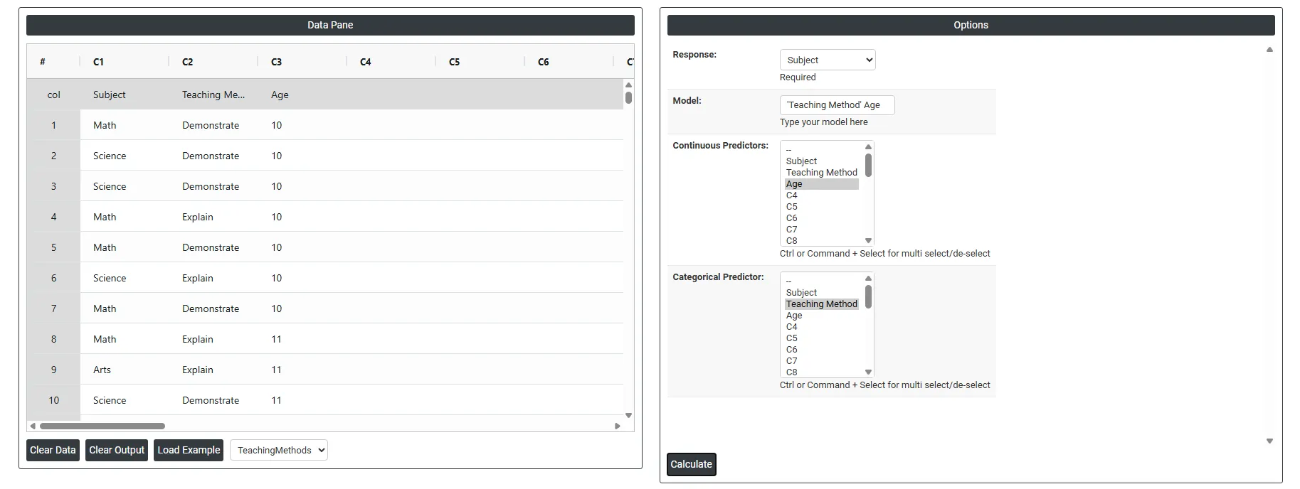Click the C6 column header
Viewport: 1300px width, 489px height.
[569, 62]
